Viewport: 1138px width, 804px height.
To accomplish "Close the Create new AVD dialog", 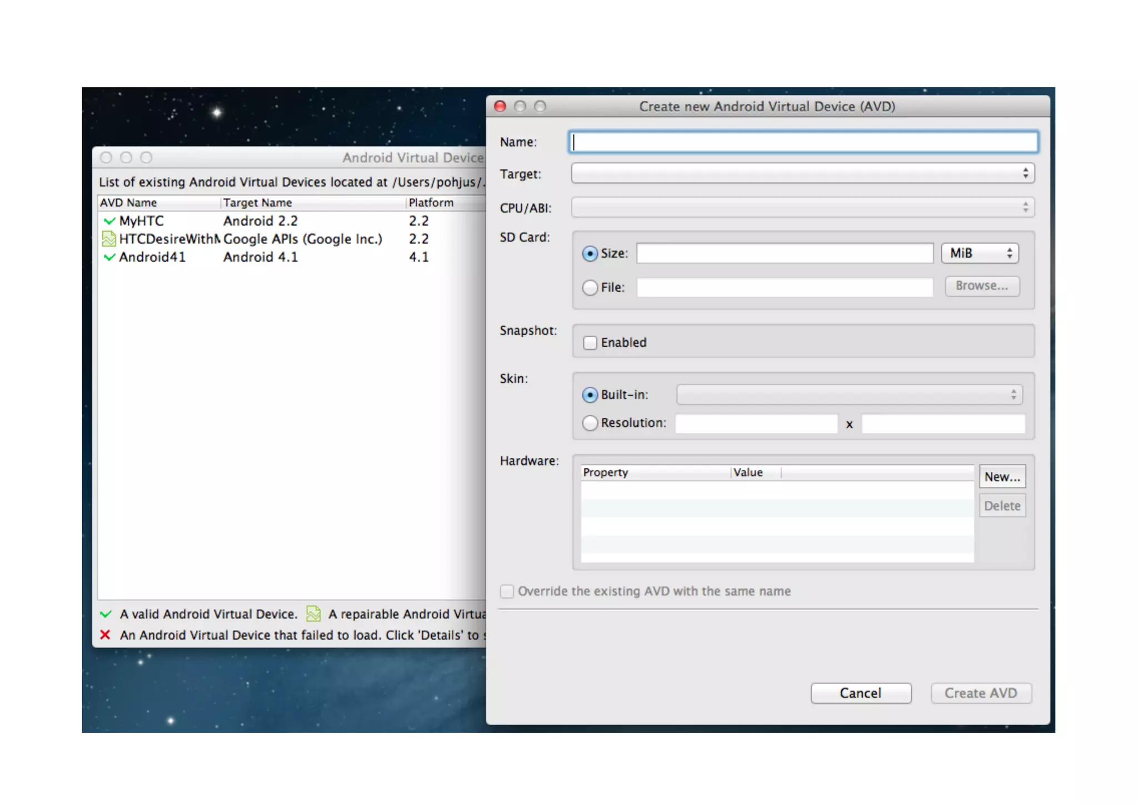I will [x=500, y=106].
